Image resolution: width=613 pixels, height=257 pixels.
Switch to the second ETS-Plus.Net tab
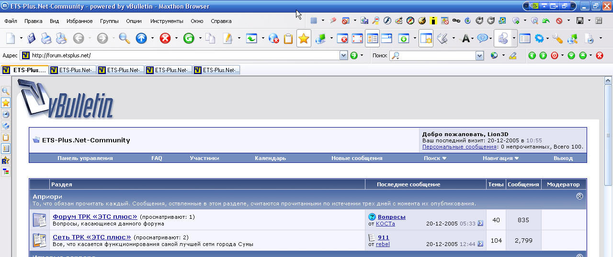click(x=73, y=70)
